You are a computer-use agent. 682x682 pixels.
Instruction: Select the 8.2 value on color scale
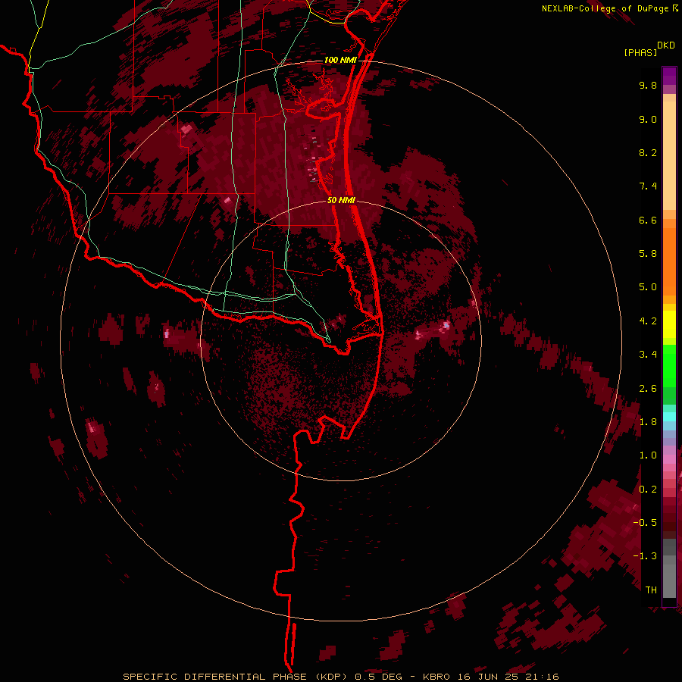pyautogui.click(x=648, y=152)
